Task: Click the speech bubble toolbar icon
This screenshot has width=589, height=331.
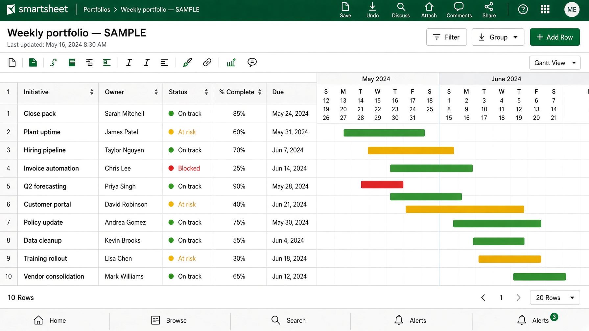Action: (x=252, y=62)
